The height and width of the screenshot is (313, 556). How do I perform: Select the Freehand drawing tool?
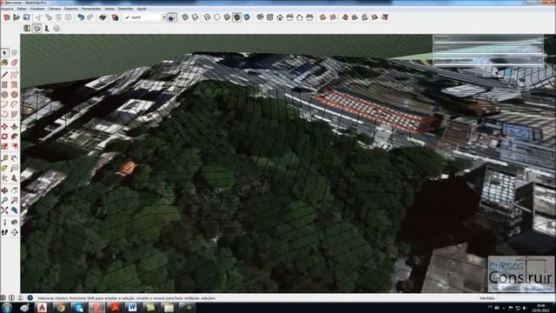pyautogui.click(x=14, y=74)
